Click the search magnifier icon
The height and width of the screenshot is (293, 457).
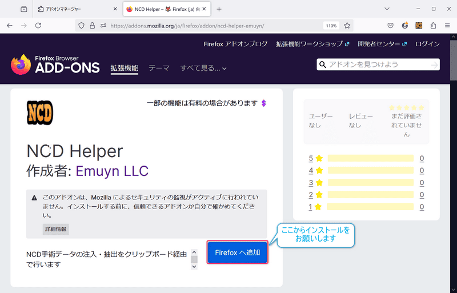click(x=323, y=65)
